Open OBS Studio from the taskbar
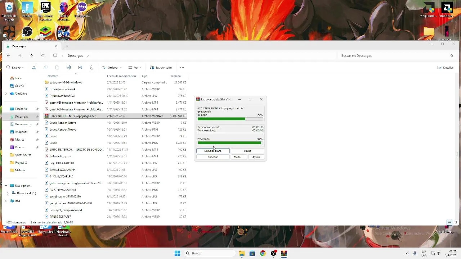 point(273,253)
